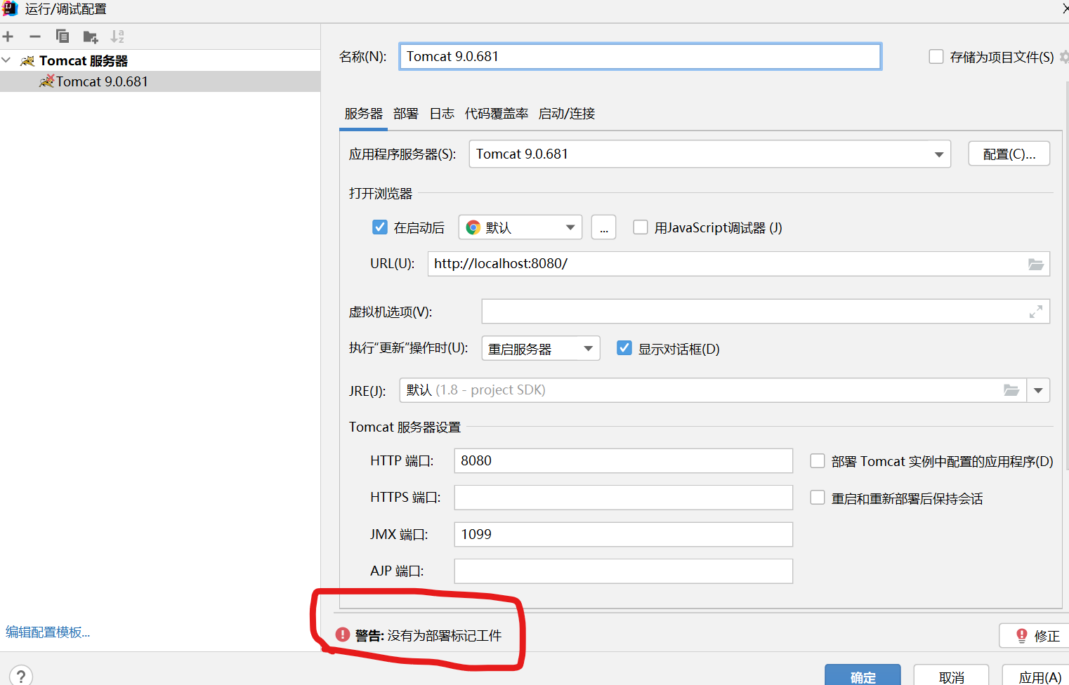Check 部署 Tomcat 实例中配置的应用程序 option
The height and width of the screenshot is (685, 1069).
point(818,461)
